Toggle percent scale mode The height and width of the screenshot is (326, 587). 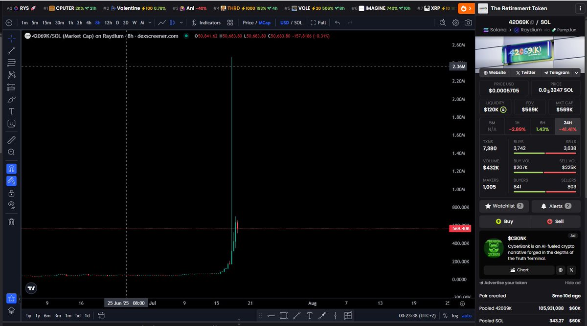[x=445, y=315]
